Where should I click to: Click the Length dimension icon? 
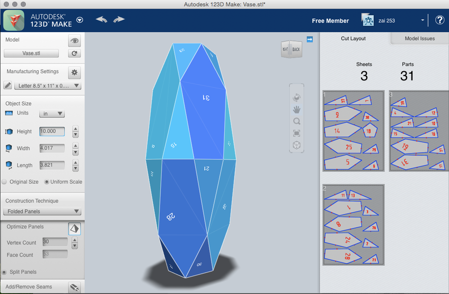coord(9,165)
